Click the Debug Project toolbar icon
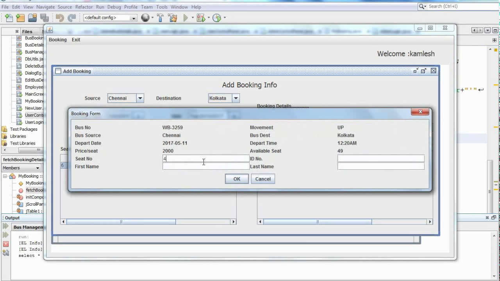 tap(200, 18)
